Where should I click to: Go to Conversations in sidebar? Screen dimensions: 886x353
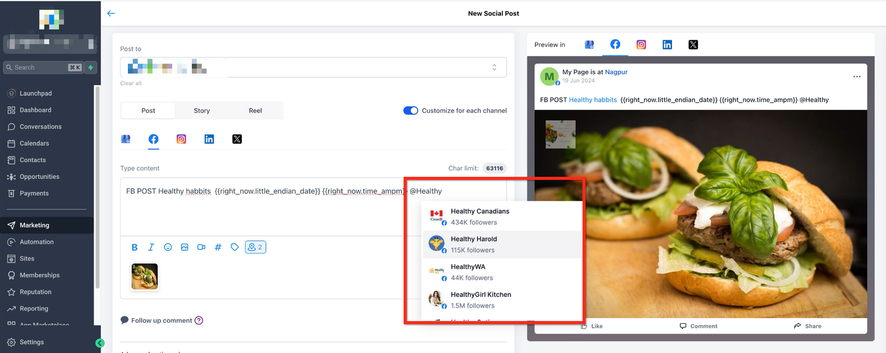coord(41,126)
